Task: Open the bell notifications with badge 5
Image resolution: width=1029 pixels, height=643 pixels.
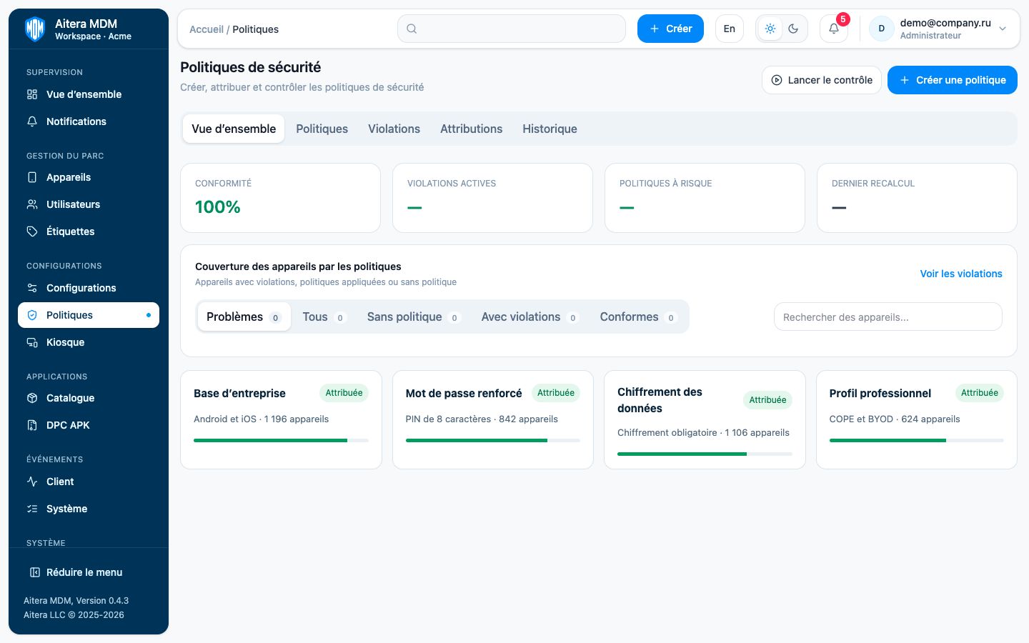Action: pos(833,29)
